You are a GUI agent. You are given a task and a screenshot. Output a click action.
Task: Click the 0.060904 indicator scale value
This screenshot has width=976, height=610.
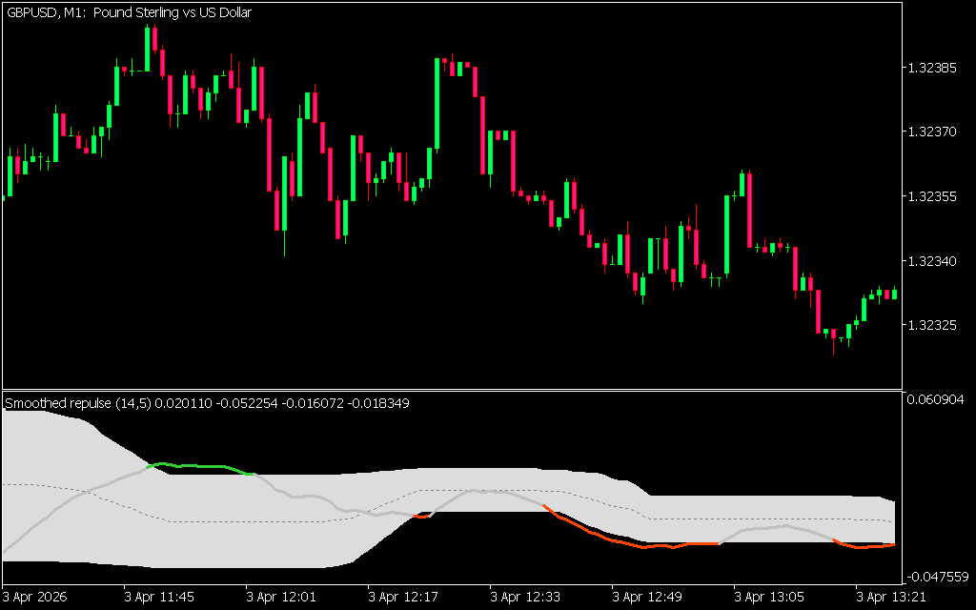click(x=938, y=398)
